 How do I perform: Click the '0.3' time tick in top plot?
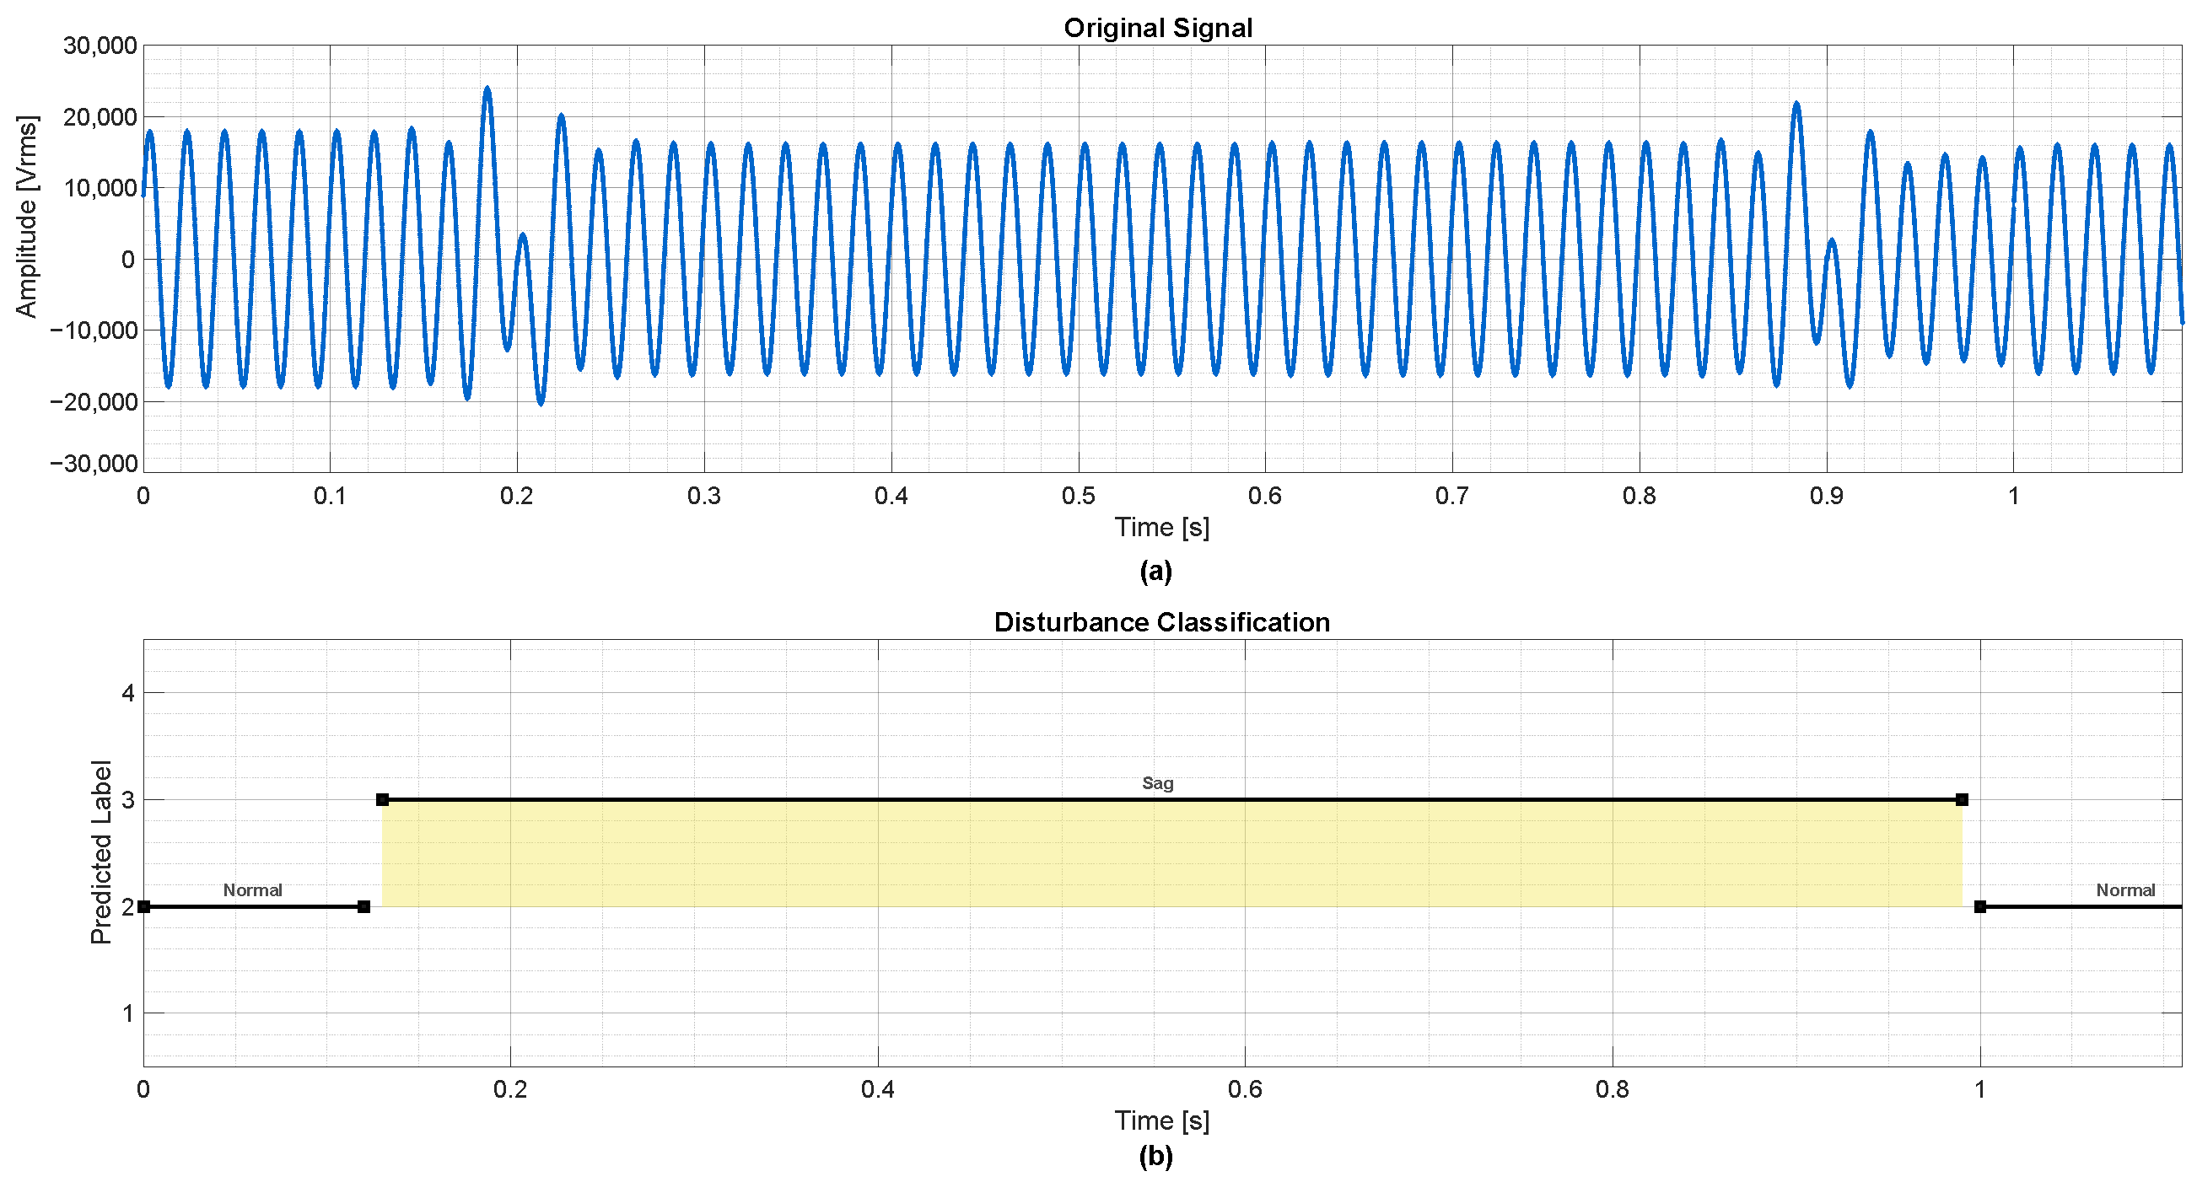(x=704, y=496)
